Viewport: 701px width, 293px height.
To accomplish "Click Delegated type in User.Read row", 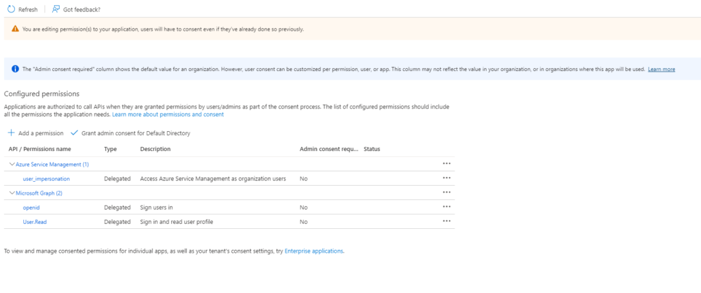I will click(117, 222).
